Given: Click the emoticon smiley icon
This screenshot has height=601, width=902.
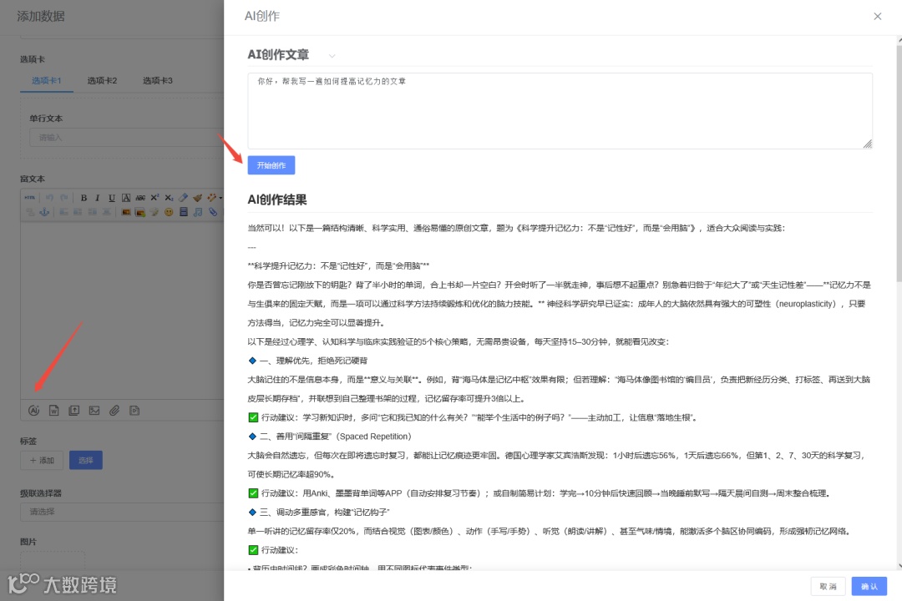Looking at the screenshot, I should click(169, 212).
